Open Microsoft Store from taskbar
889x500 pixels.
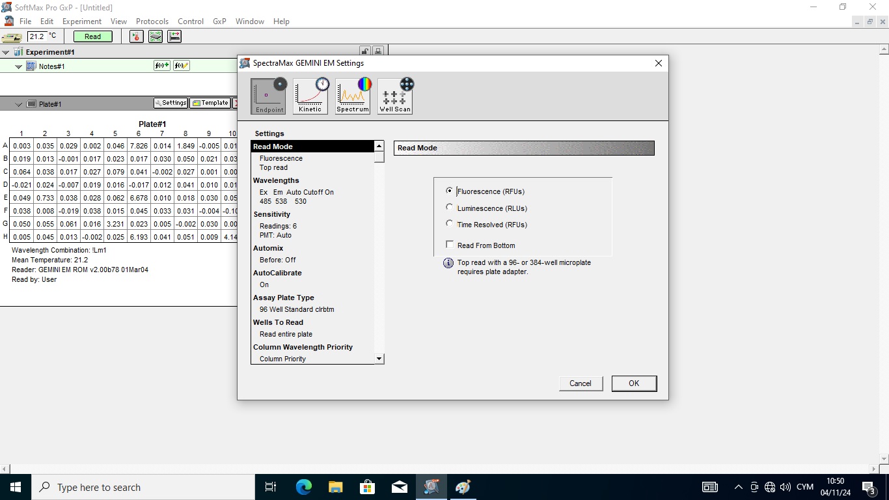(367, 487)
